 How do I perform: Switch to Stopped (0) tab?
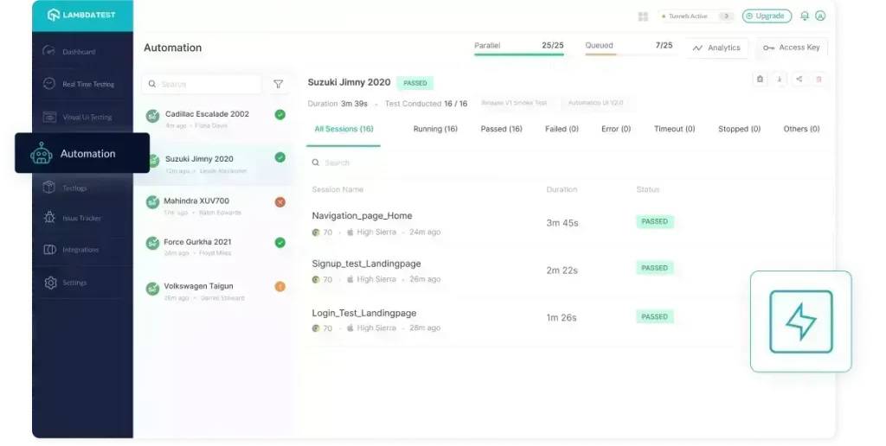(x=739, y=130)
